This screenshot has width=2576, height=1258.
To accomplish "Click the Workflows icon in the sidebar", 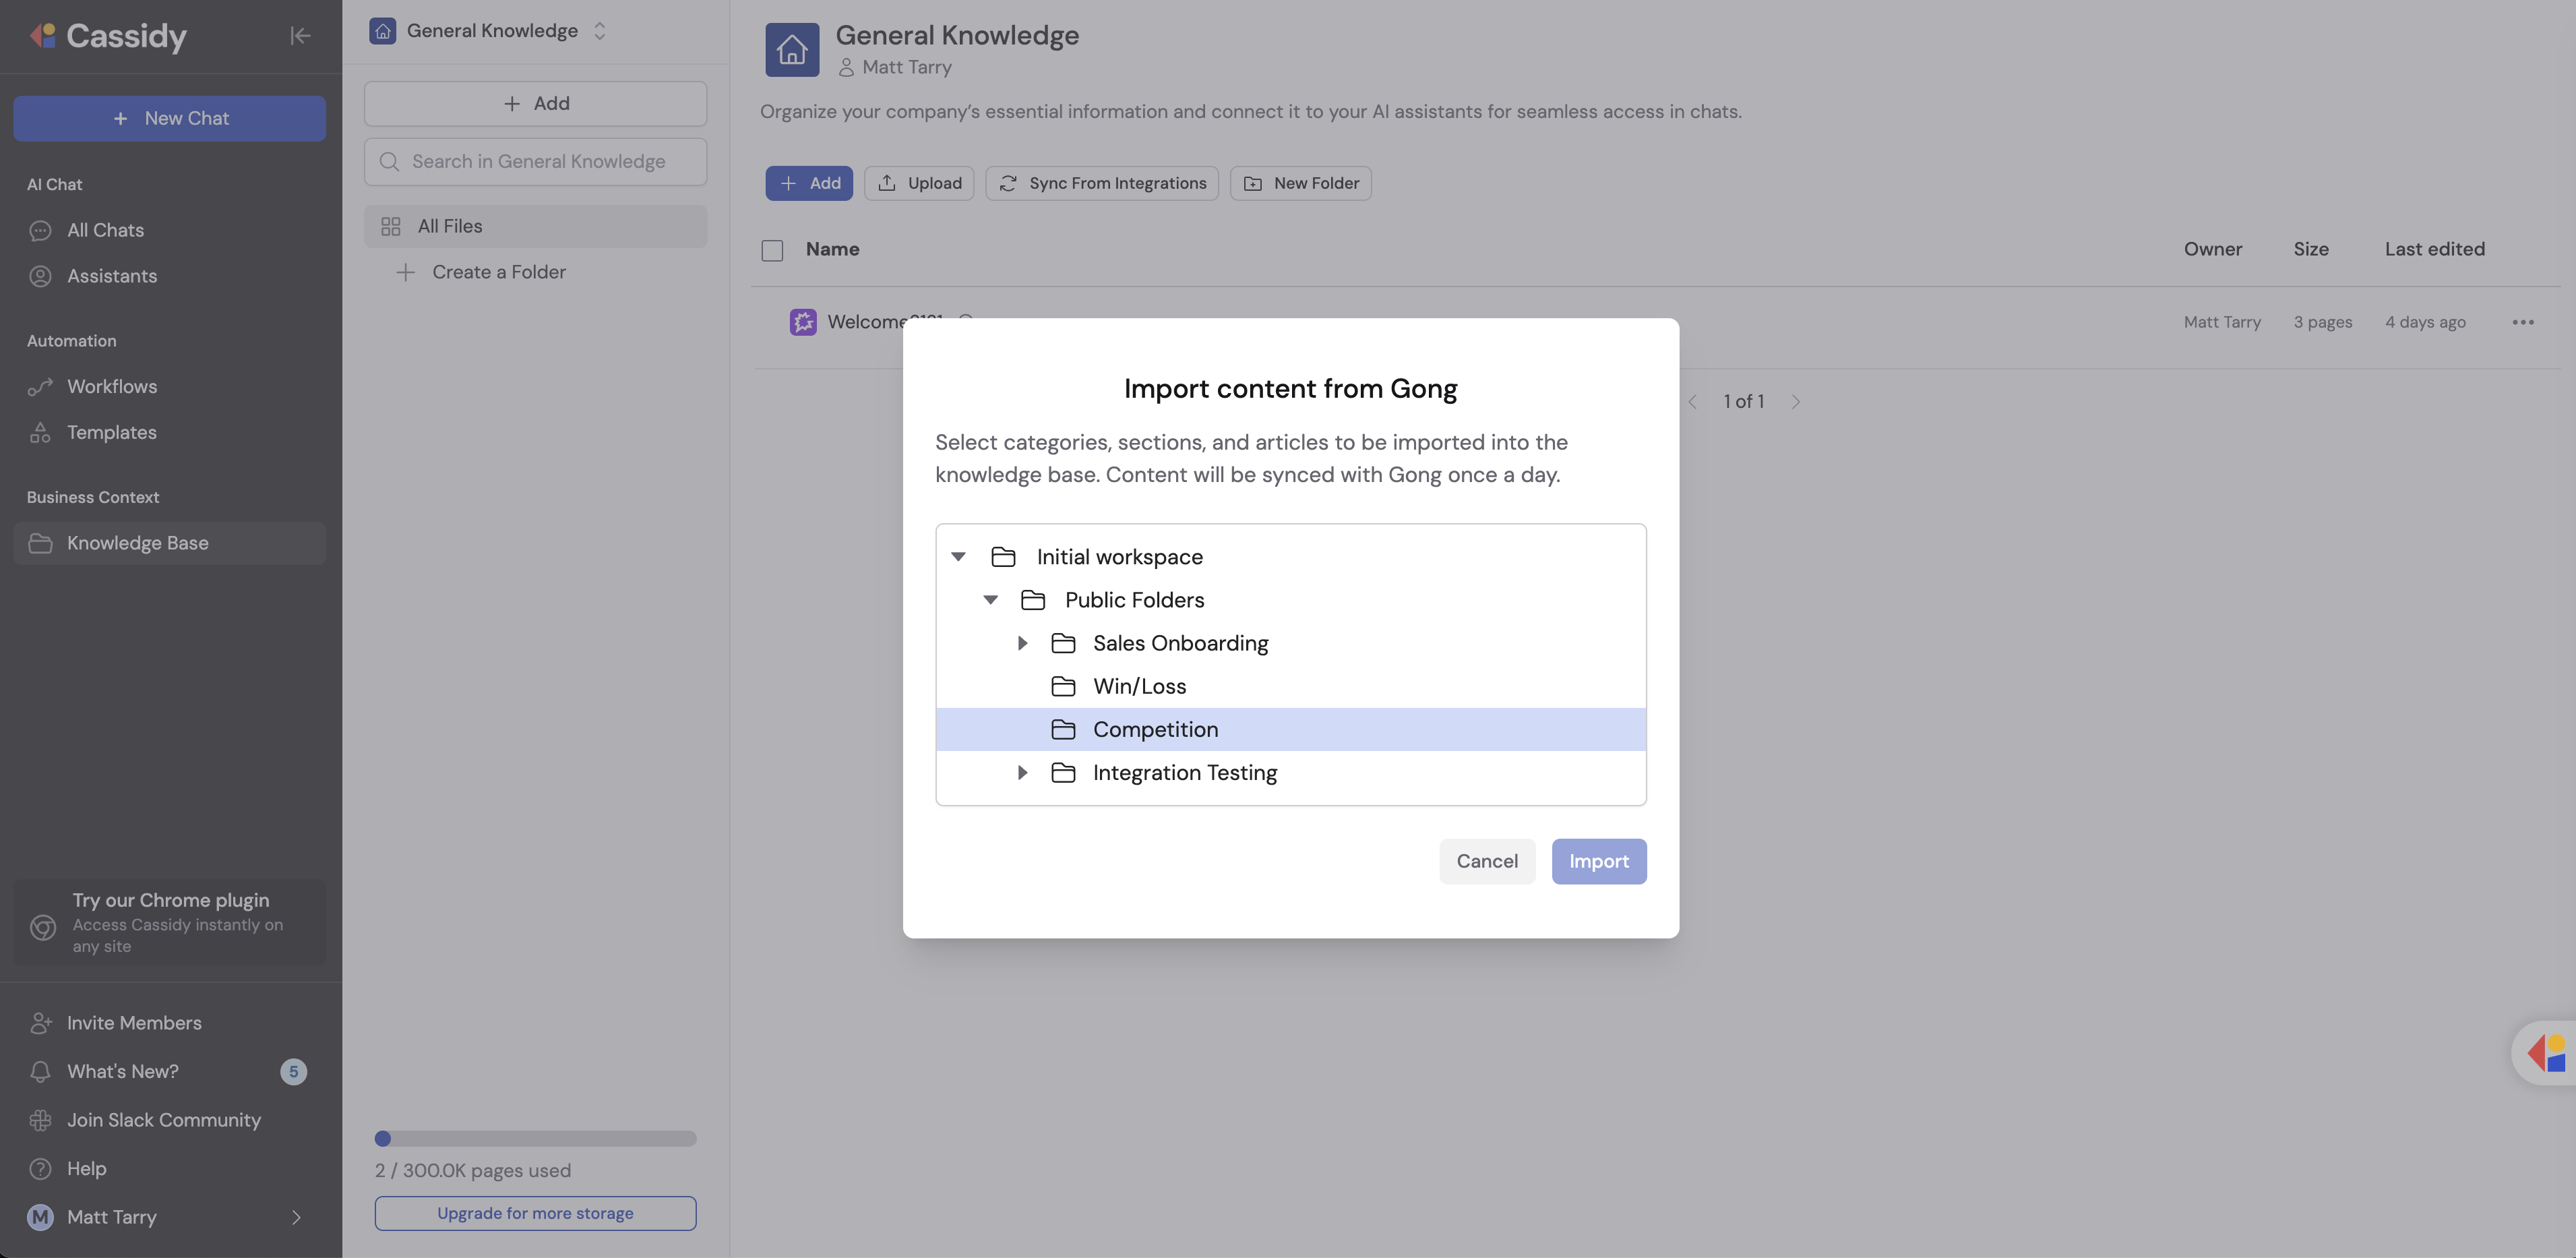I will pos(40,387).
